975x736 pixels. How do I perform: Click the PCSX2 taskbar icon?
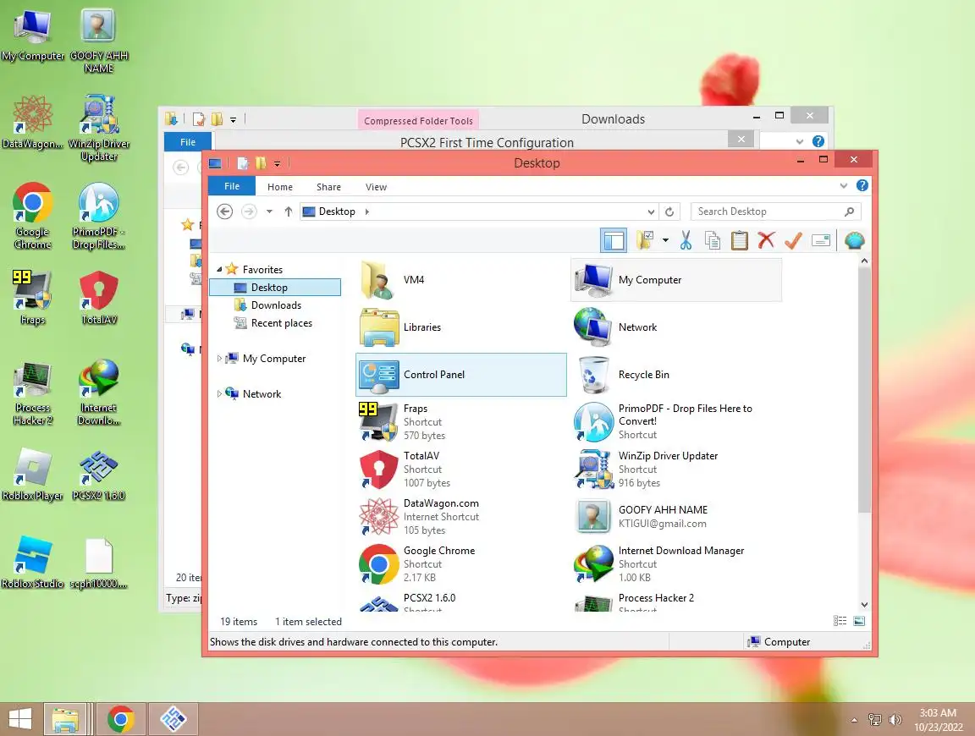pyautogui.click(x=173, y=719)
